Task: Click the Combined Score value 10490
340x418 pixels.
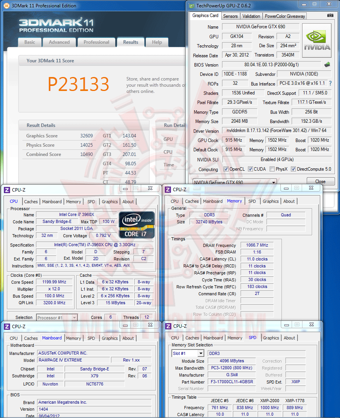Action: point(87,154)
